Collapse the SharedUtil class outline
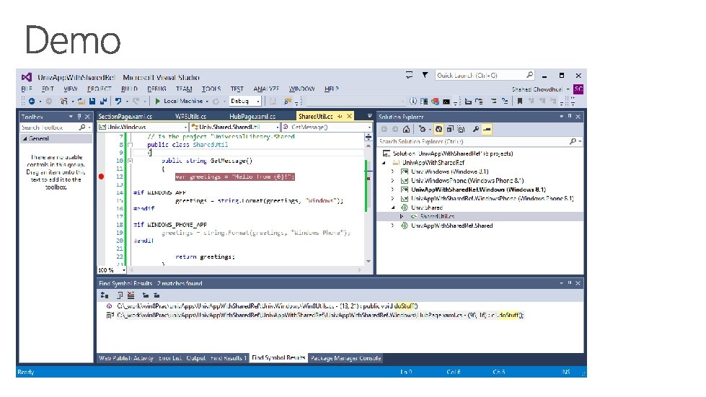The image size is (706, 397). [130, 145]
